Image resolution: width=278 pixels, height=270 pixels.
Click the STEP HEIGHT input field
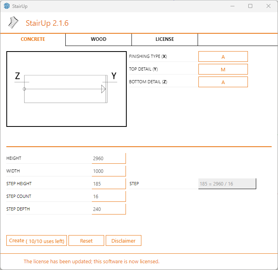pos(109,184)
